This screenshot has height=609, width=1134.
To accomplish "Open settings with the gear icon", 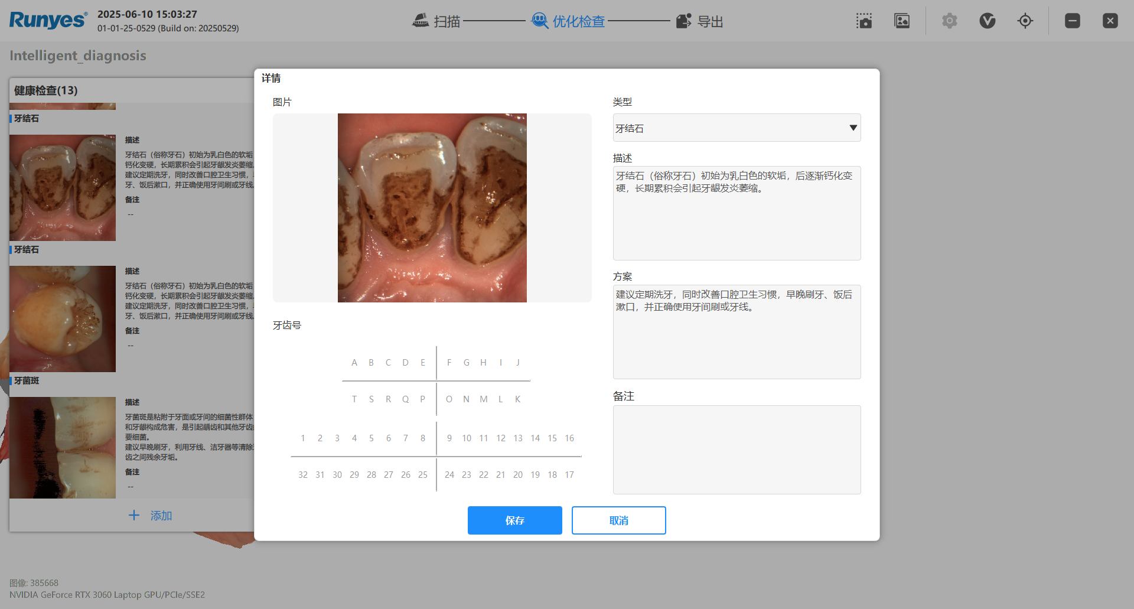I will 949,21.
